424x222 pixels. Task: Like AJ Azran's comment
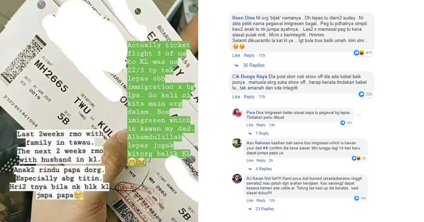pos(250,200)
